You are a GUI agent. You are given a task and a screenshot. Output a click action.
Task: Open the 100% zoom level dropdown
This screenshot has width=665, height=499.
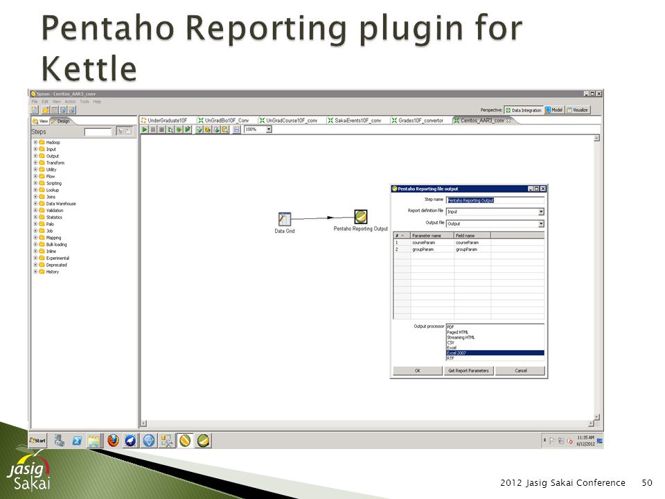269,129
